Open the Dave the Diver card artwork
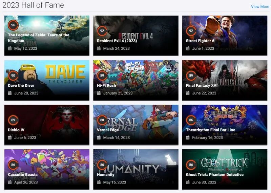271x193 pixels. tap(47, 80)
